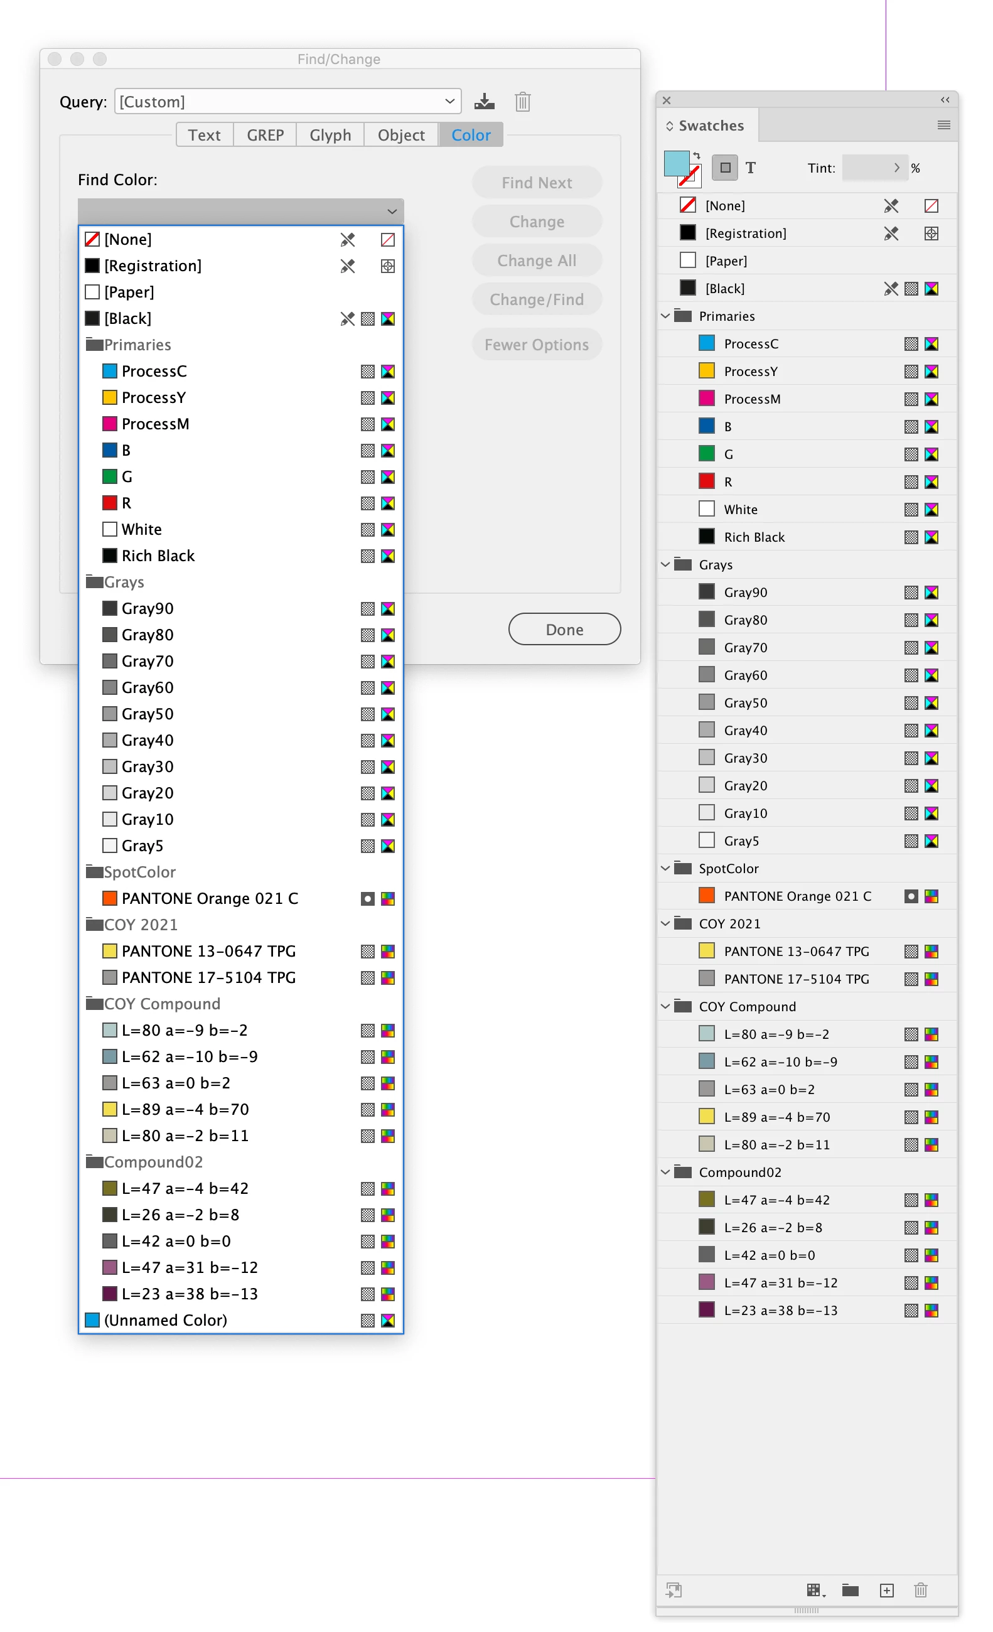
Task: Select the R swatch in Swatches panel
Action: pyautogui.click(x=807, y=481)
